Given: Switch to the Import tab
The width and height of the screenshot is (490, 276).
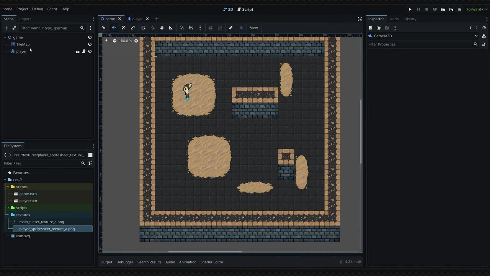Looking at the screenshot, I should (x=25, y=19).
